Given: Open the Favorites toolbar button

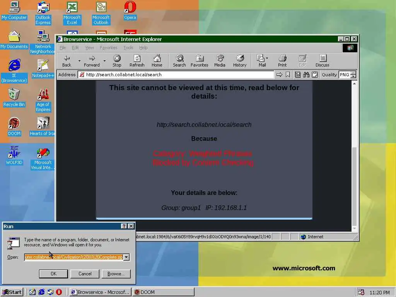Looking at the screenshot, I should [x=200, y=61].
